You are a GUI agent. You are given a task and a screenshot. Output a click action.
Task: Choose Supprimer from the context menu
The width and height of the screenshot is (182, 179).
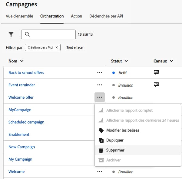click(x=115, y=150)
